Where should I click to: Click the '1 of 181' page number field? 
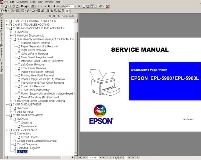93,158
